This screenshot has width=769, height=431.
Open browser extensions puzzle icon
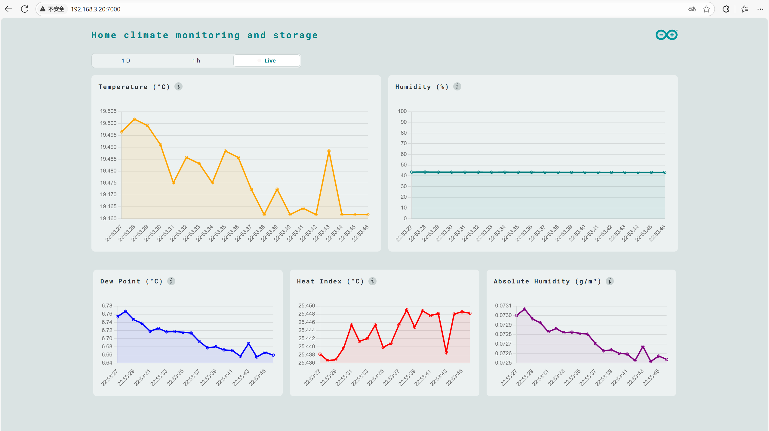(x=726, y=9)
